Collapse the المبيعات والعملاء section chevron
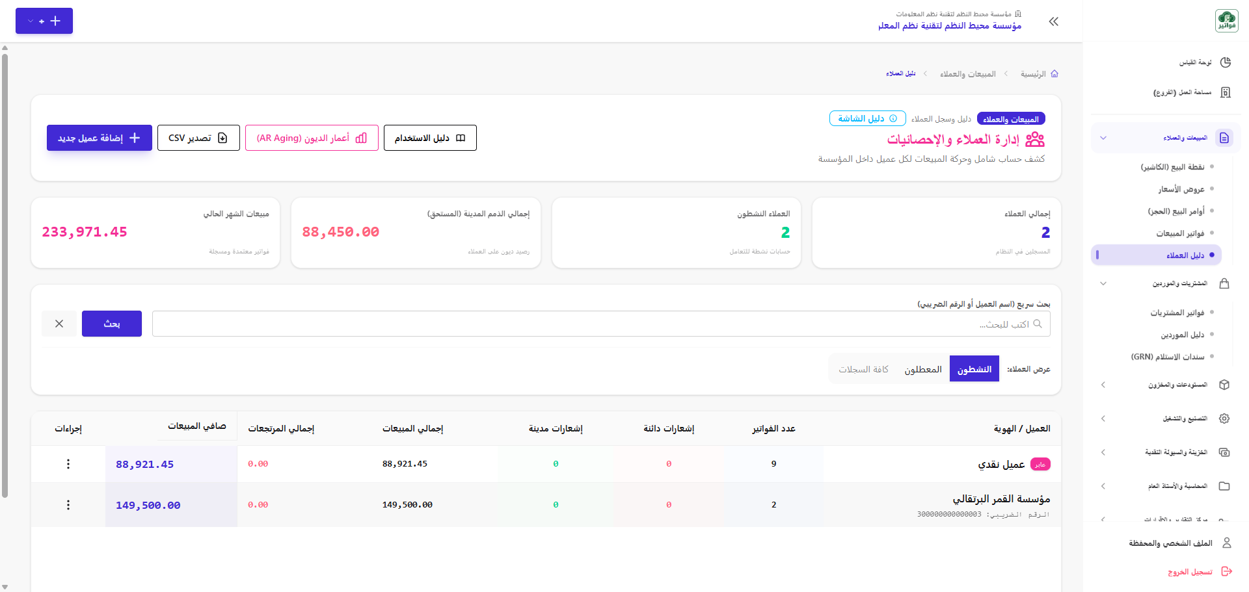 point(1103,138)
